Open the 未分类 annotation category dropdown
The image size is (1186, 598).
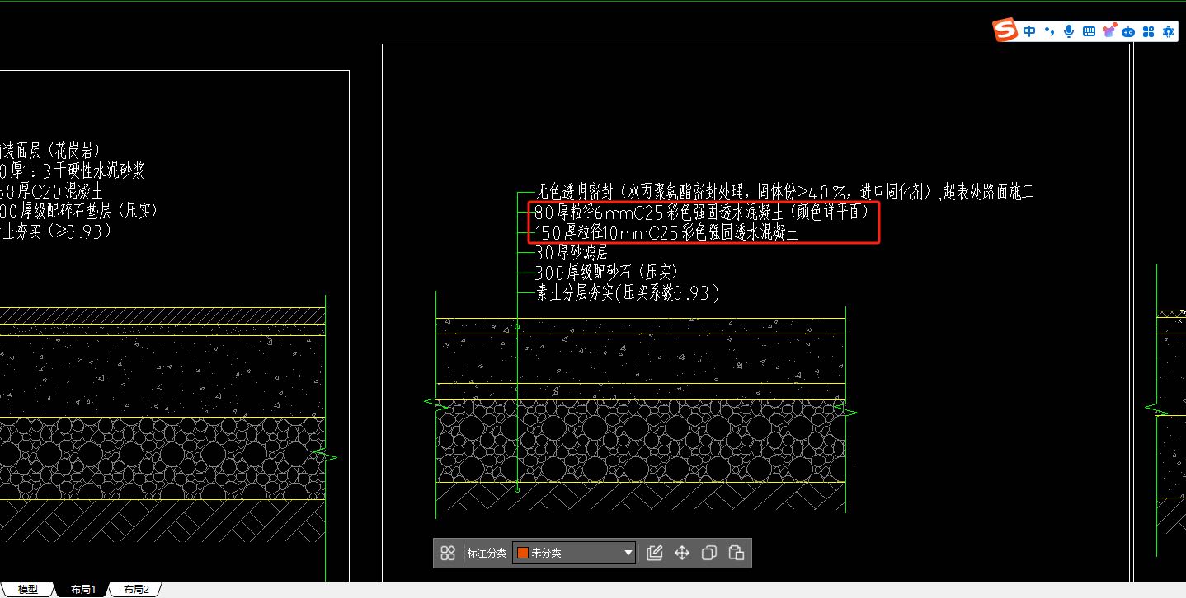(x=574, y=553)
